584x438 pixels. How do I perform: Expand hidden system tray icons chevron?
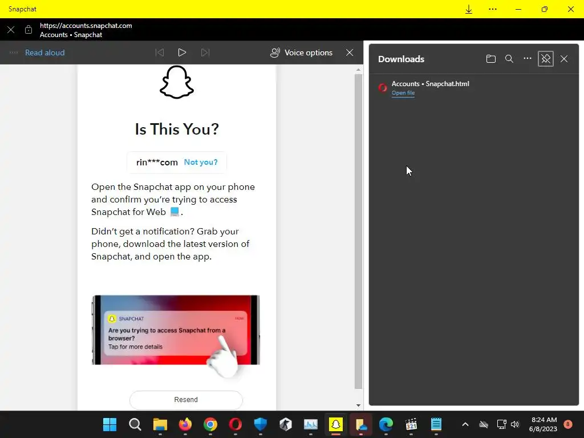click(465, 424)
